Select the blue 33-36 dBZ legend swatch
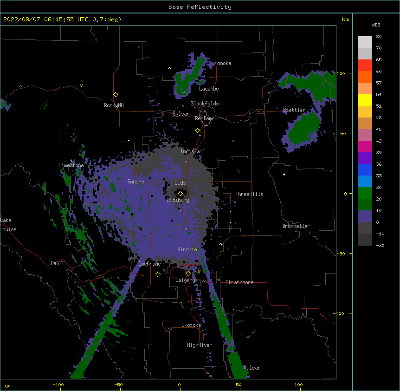400x391 pixels. click(365, 170)
